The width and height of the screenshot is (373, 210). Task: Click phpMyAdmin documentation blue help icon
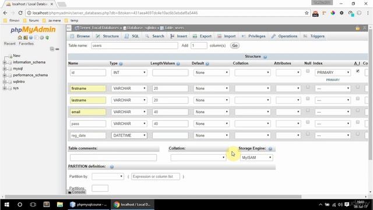31,37
